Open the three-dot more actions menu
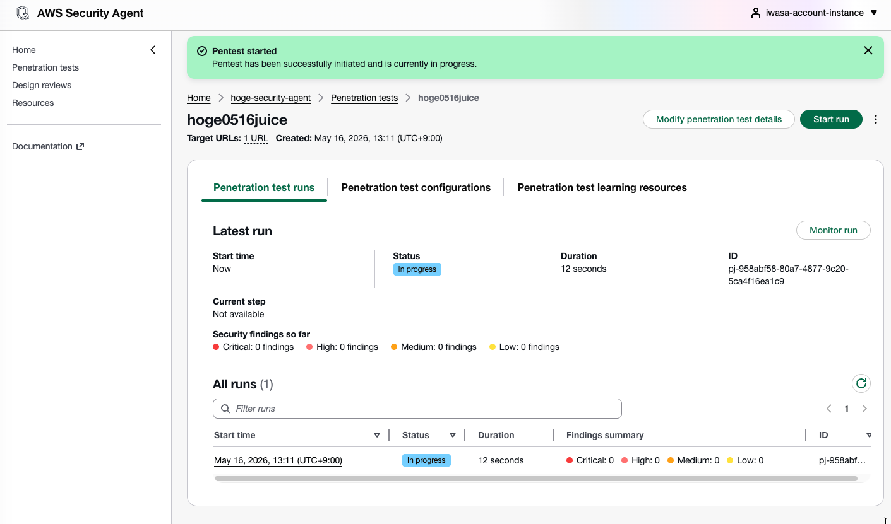 [x=876, y=119]
